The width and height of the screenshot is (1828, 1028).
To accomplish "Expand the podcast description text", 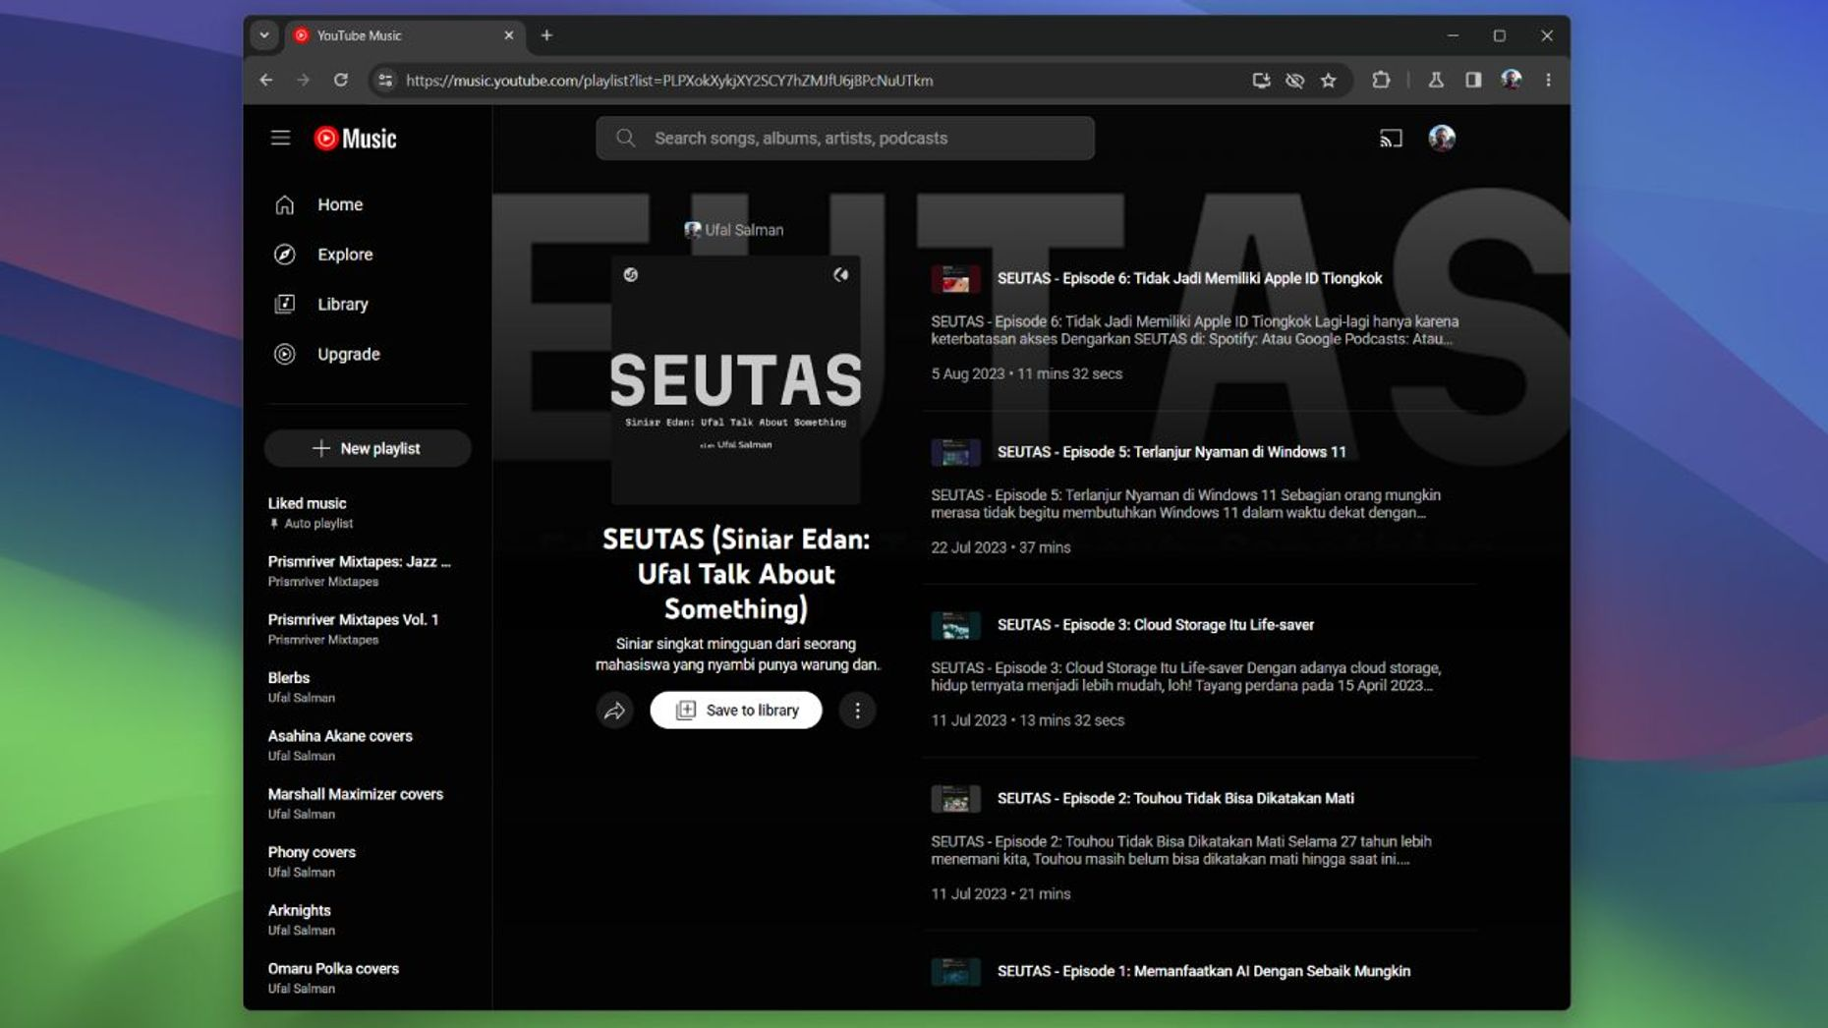I will [737, 655].
